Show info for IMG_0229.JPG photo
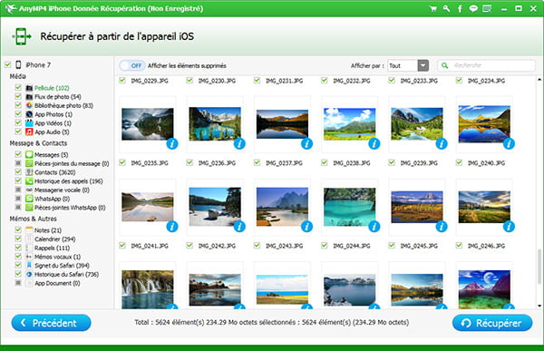The image size is (544, 351). click(x=172, y=143)
